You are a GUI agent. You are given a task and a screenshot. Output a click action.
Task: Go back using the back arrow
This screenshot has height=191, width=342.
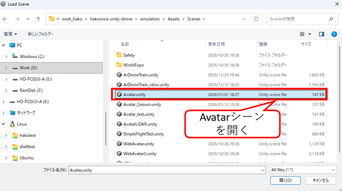[5, 19]
